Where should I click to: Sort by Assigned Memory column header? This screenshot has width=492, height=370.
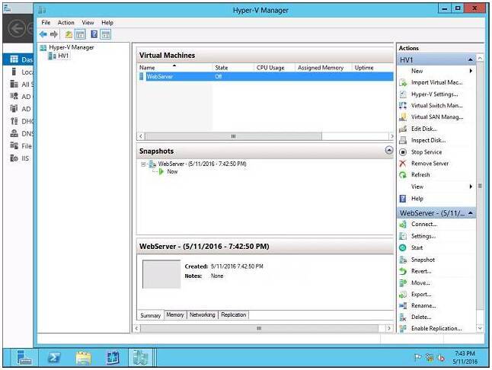pyautogui.click(x=323, y=68)
